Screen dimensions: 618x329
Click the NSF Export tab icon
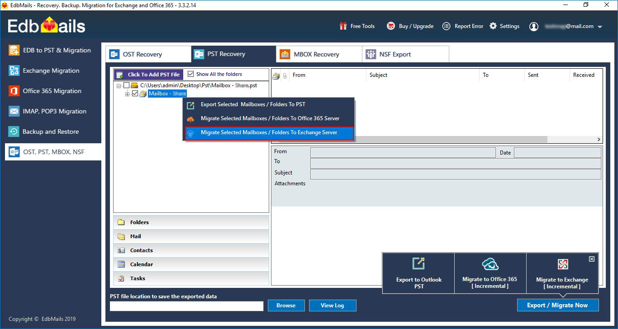pyautogui.click(x=371, y=54)
